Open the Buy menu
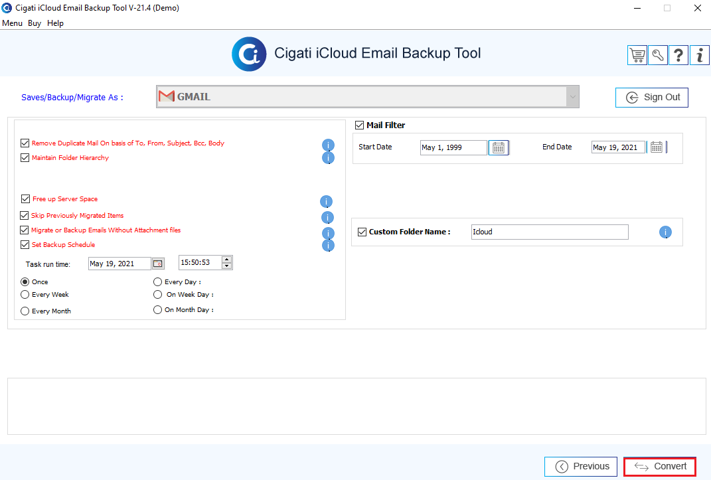The height and width of the screenshot is (480, 711). [35, 23]
